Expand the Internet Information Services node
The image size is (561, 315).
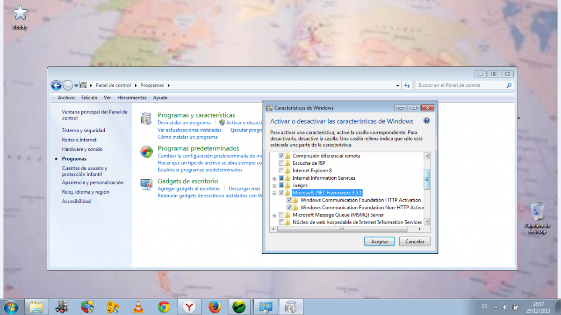[274, 178]
